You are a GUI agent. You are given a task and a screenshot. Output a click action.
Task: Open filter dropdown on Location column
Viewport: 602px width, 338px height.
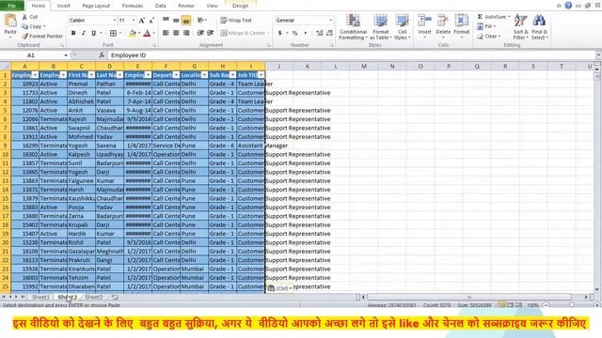[204, 75]
